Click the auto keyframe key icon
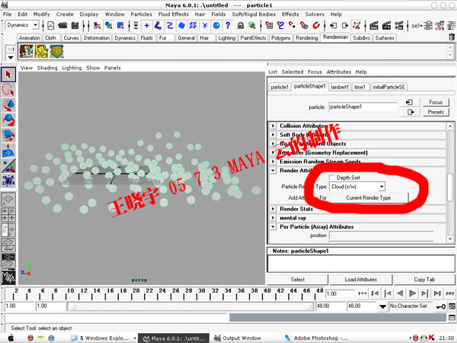This screenshot has height=343, width=457. 441,306
